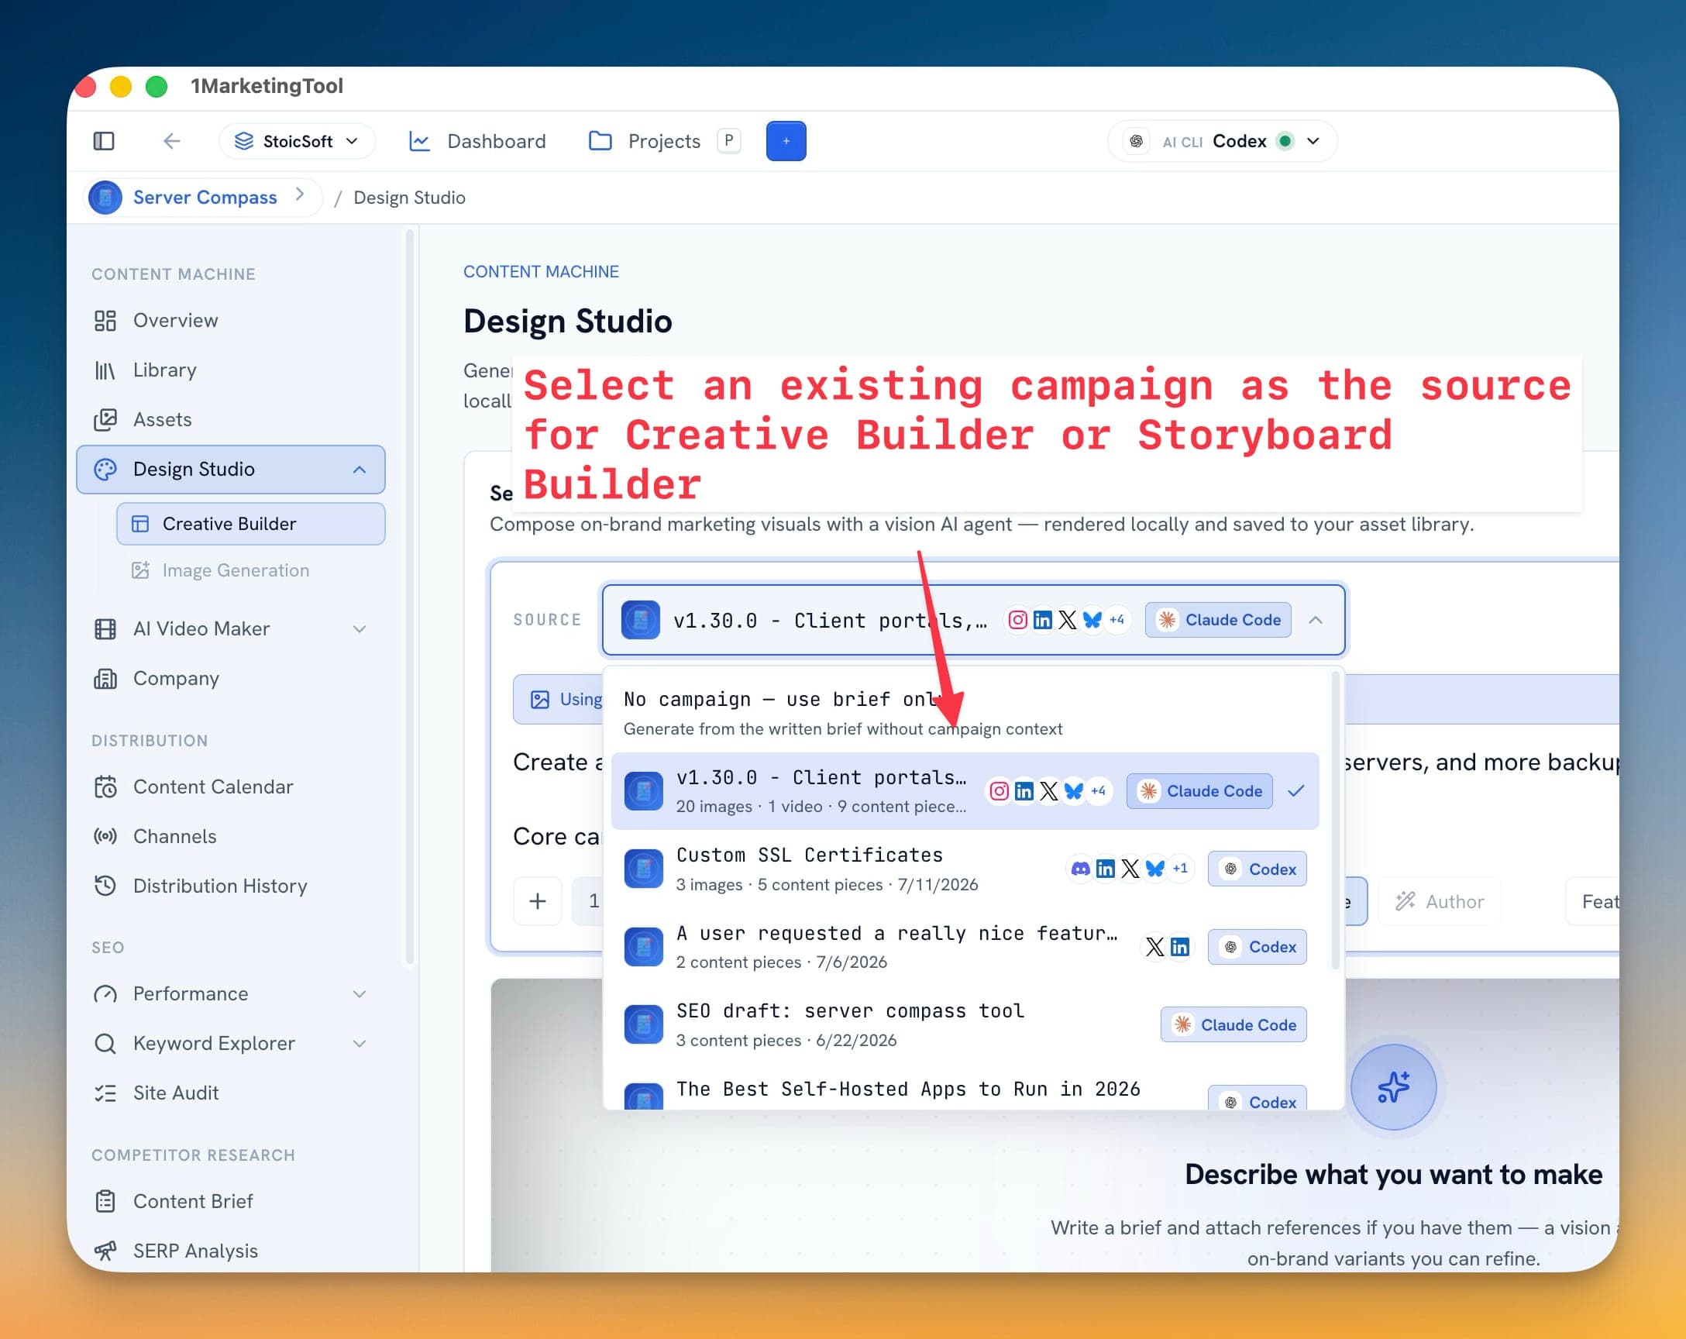Click the Author button
Image resolution: width=1686 pixels, height=1339 pixels.
[1439, 901]
